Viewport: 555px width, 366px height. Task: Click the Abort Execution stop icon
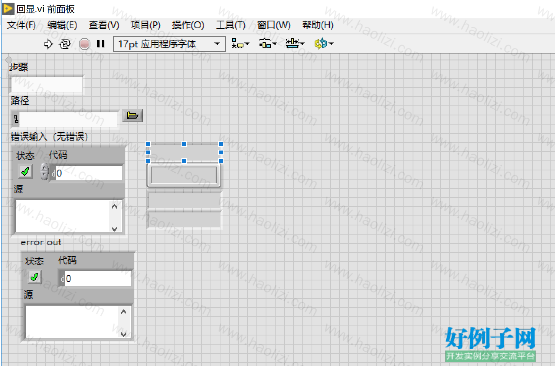tap(84, 44)
